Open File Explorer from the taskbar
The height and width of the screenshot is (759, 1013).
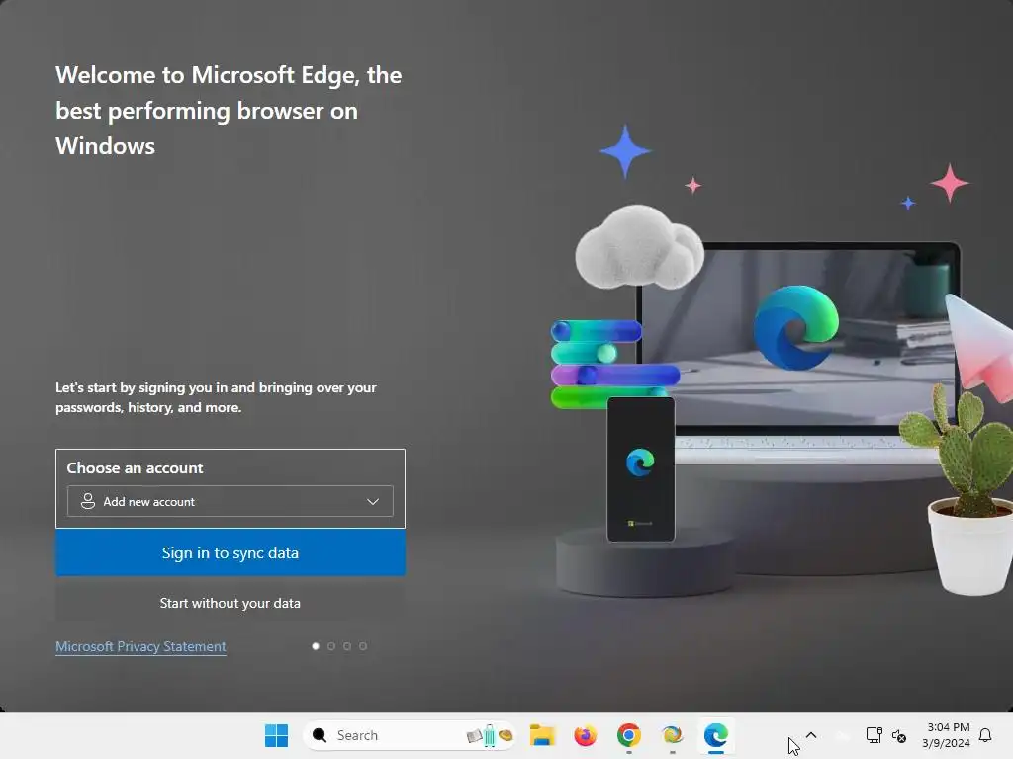click(542, 735)
